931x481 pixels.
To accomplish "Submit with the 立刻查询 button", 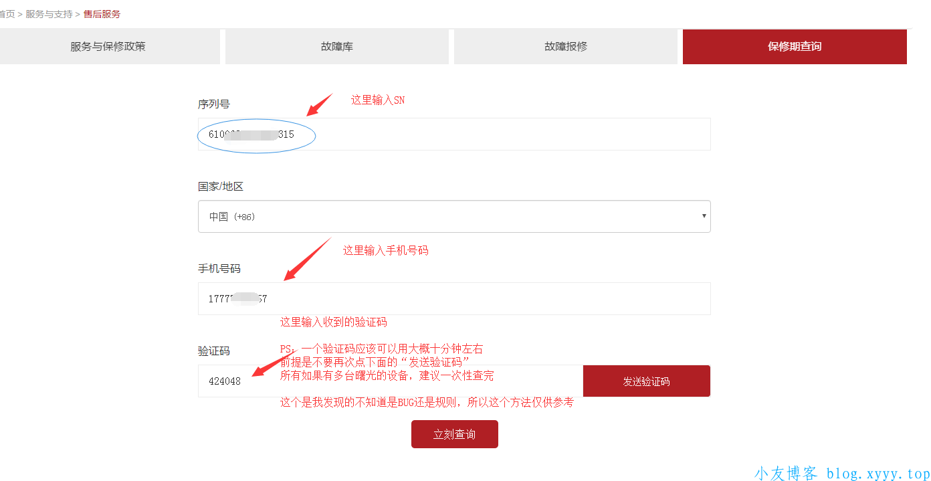I will (454, 434).
